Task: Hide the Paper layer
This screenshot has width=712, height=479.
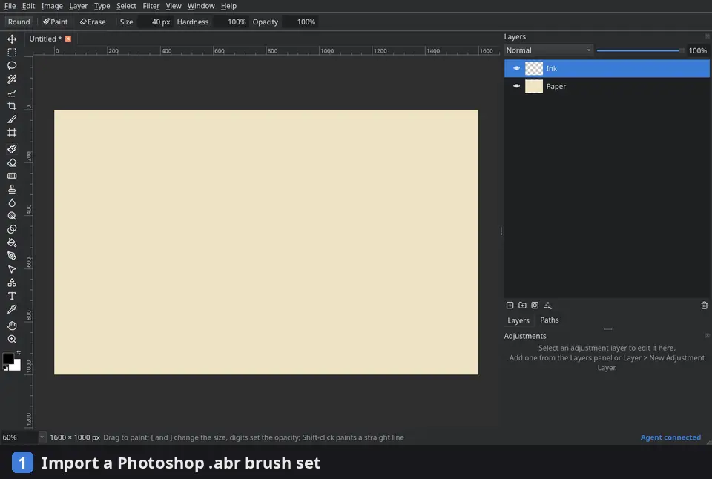Action: pos(516,86)
